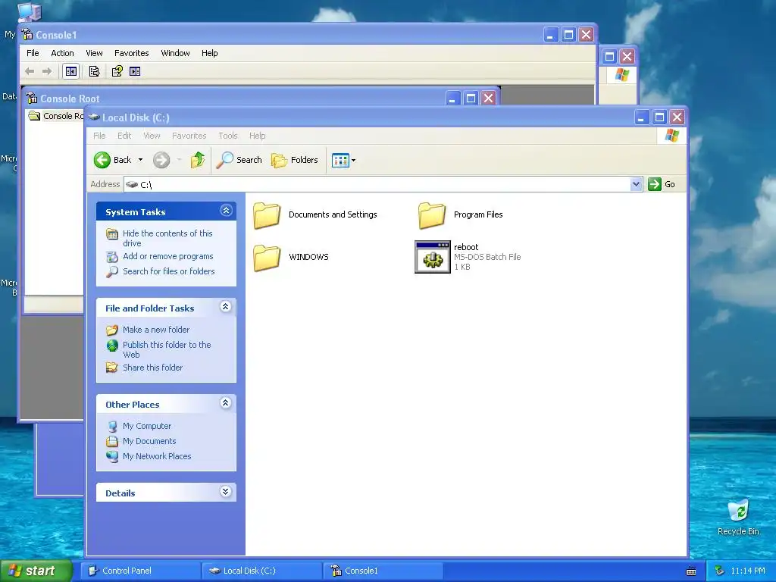This screenshot has width=776, height=582.
Task: Click Publish this folder to the Web
Action: (167, 349)
